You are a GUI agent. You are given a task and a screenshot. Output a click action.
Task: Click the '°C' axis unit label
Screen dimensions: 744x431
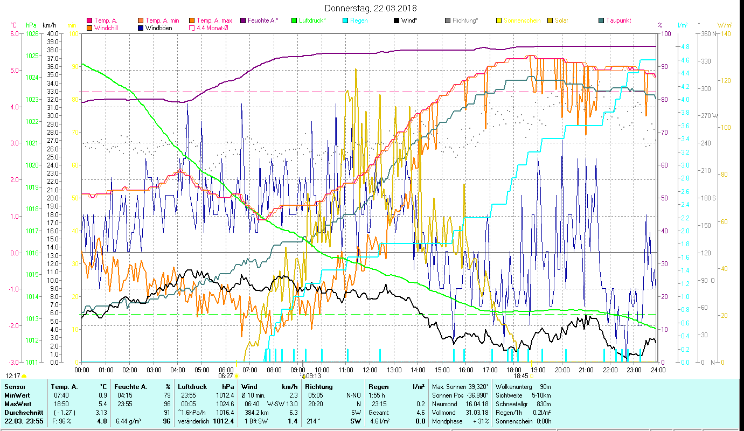click(x=13, y=25)
